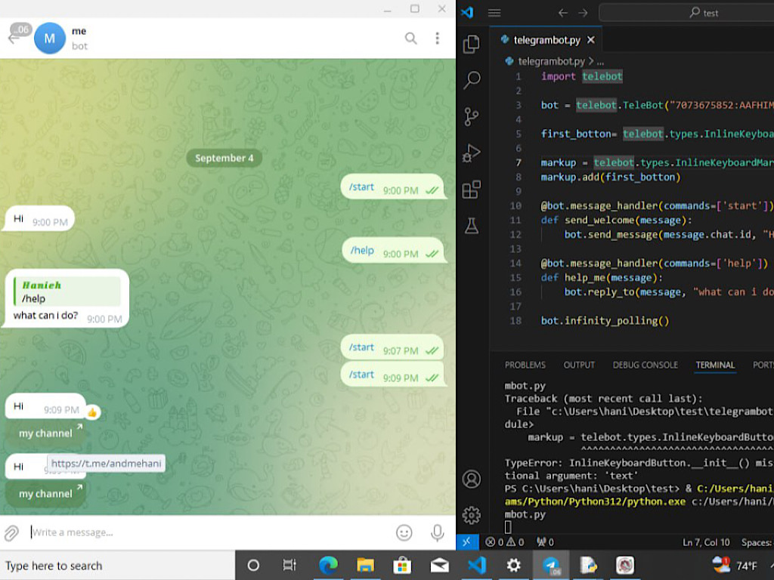Switch to the DEBUG CONSOLE panel tab
Viewport: 774px width, 580px height.
[x=646, y=365]
